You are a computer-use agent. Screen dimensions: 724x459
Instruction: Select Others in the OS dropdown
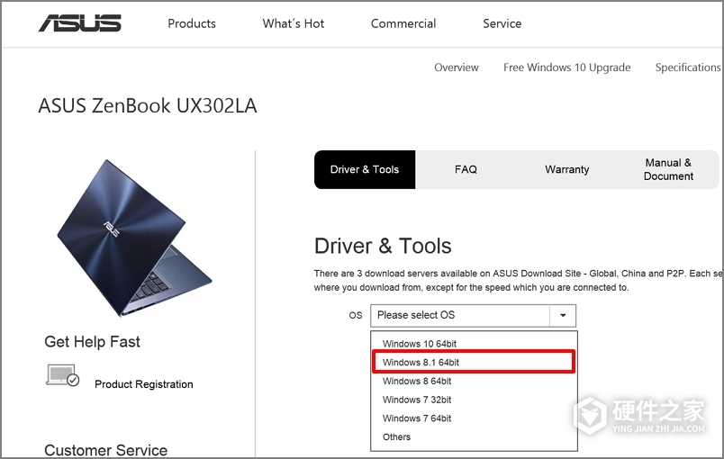coord(396,437)
